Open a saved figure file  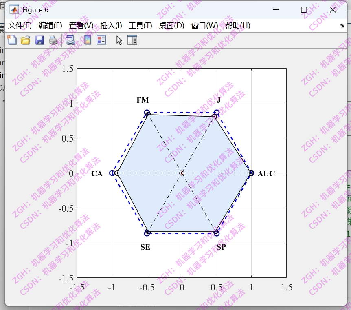pyautogui.click(x=25, y=40)
